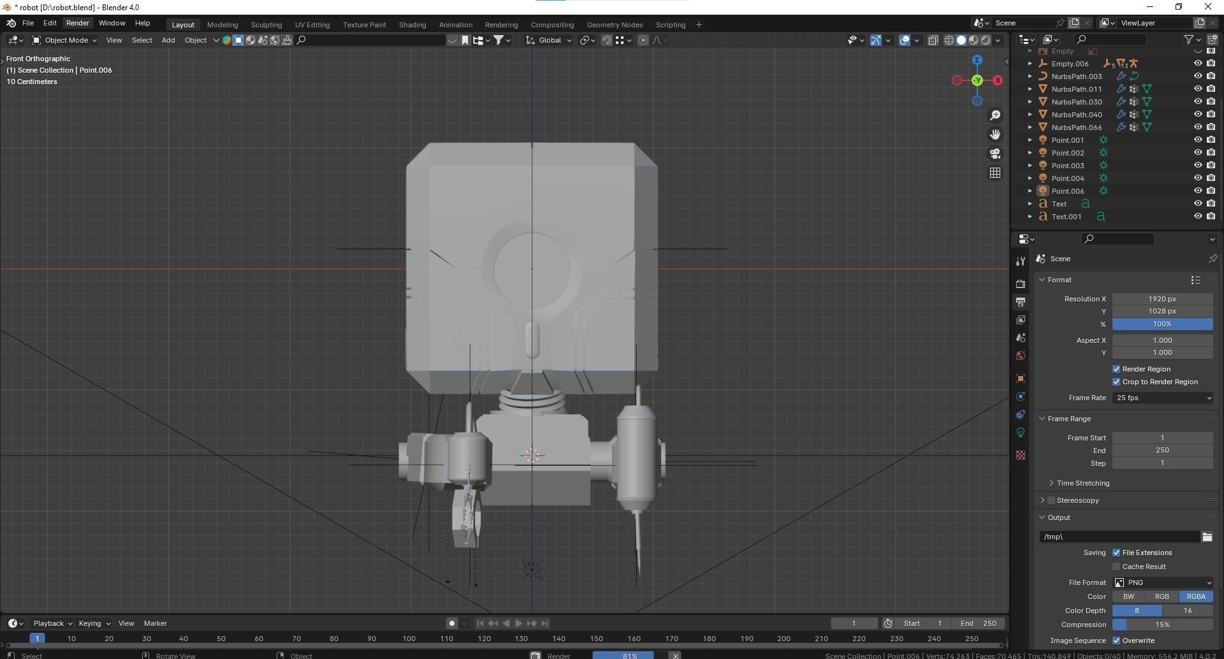
Task: Open the Output properties tab
Action: [1021, 301]
